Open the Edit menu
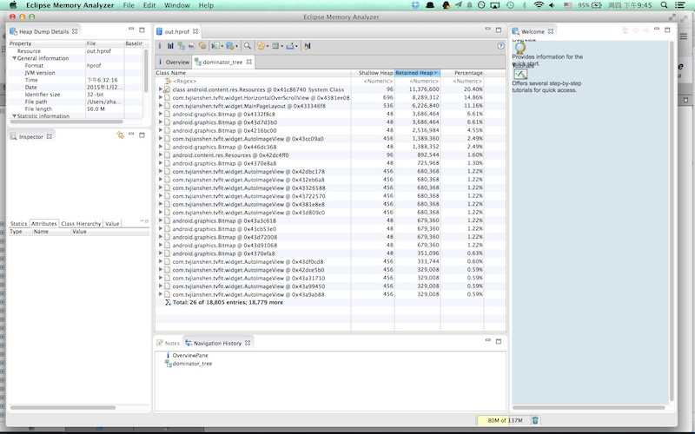Viewport: 695px width, 434px height. [x=149, y=5]
